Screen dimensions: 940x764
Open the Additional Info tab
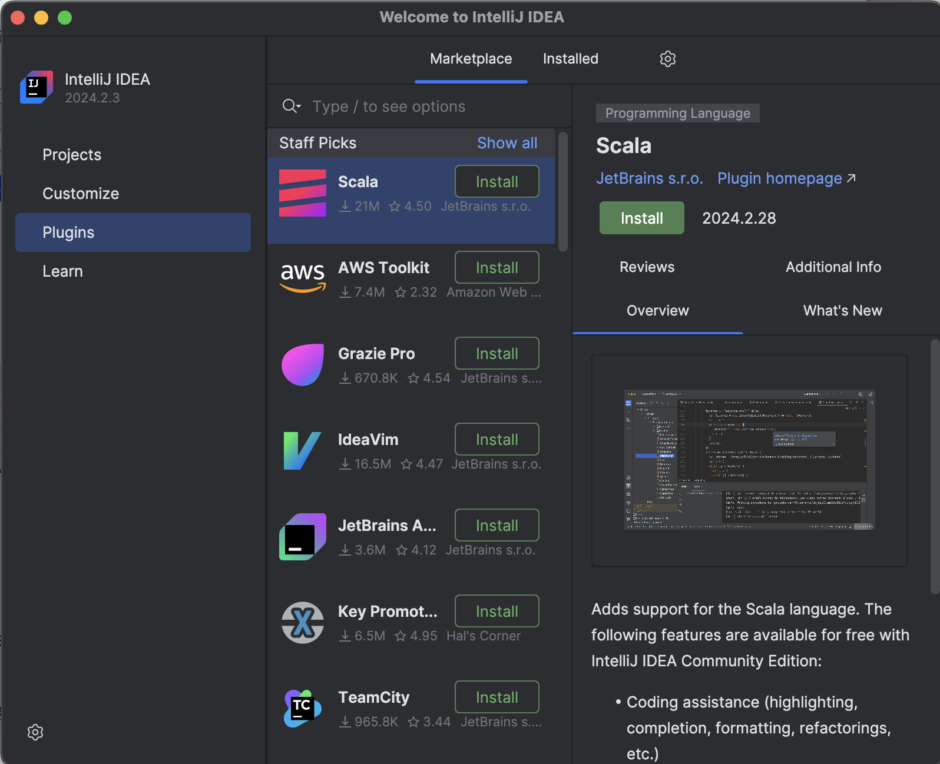[833, 267]
